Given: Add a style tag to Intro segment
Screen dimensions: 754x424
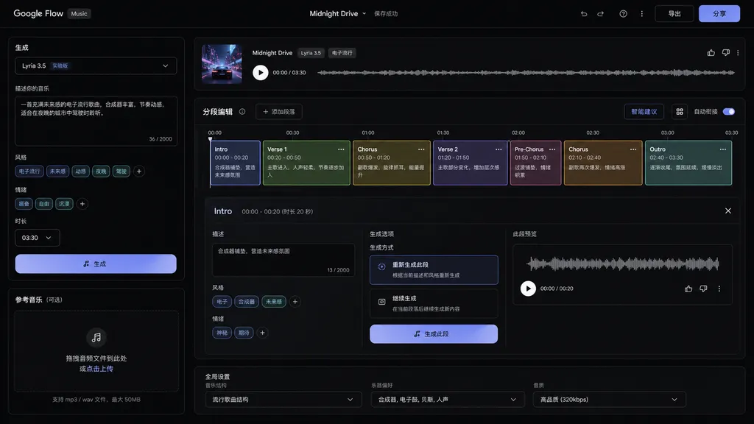Looking at the screenshot, I should tap(295, 302).
